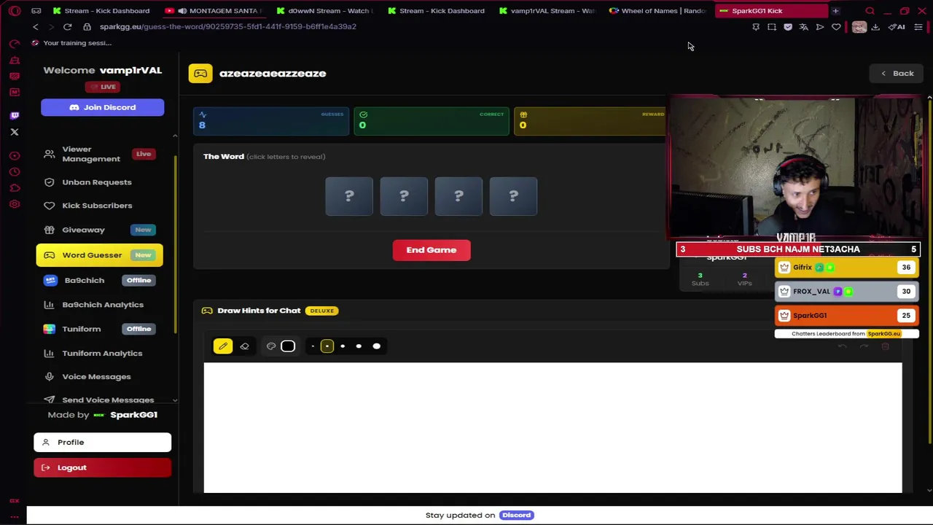Reveal the third hidden letter tile
The height and width of the screenshot is (525, 933).
click(x=458, y=196)
